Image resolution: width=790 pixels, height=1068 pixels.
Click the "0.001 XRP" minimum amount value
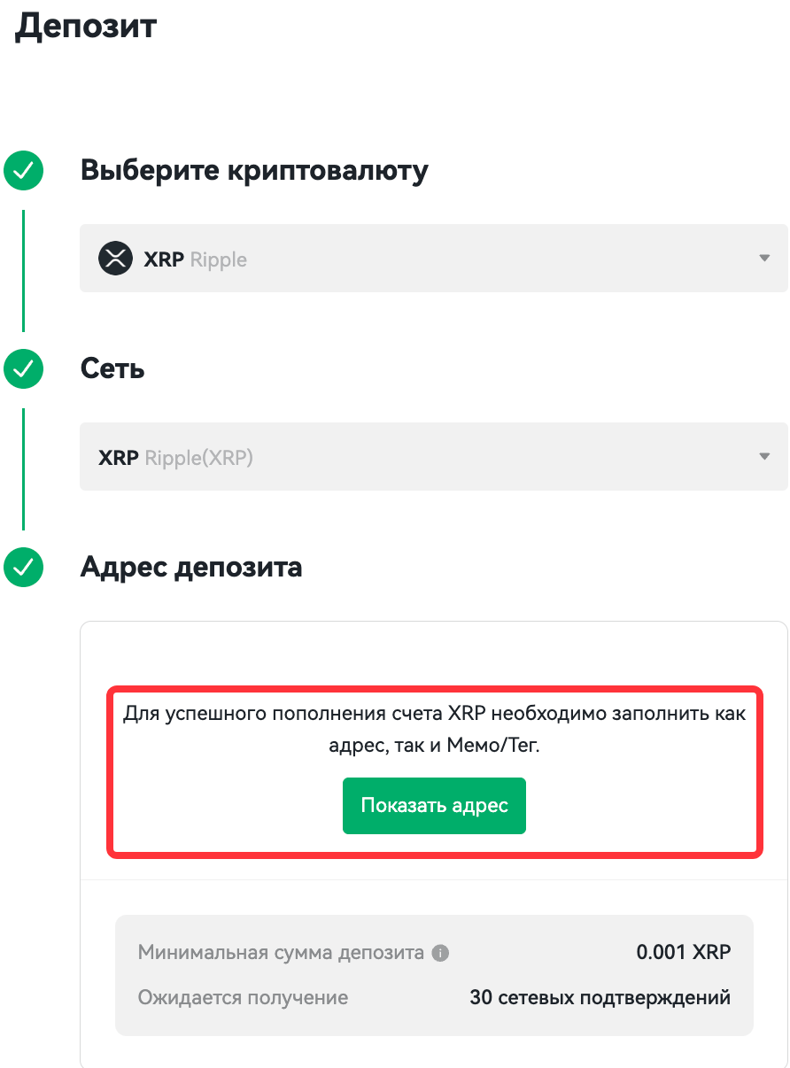coord(684,953)
